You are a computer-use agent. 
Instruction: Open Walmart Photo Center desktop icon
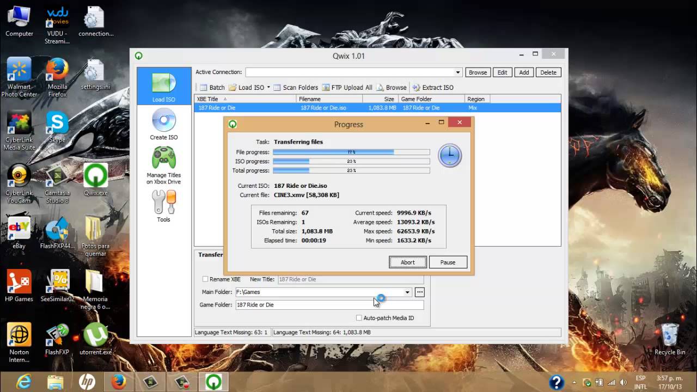tap(19, 78)
